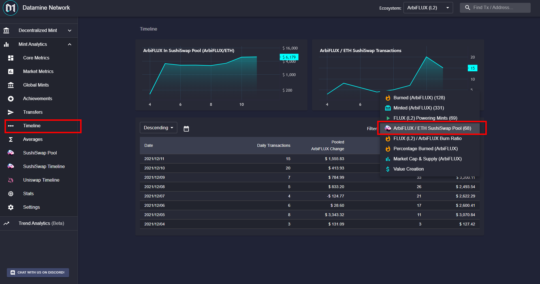Viewport: 540px width, 284px height.
Task: Click Chat With Us On Discord button
Action: coord(38,273)
